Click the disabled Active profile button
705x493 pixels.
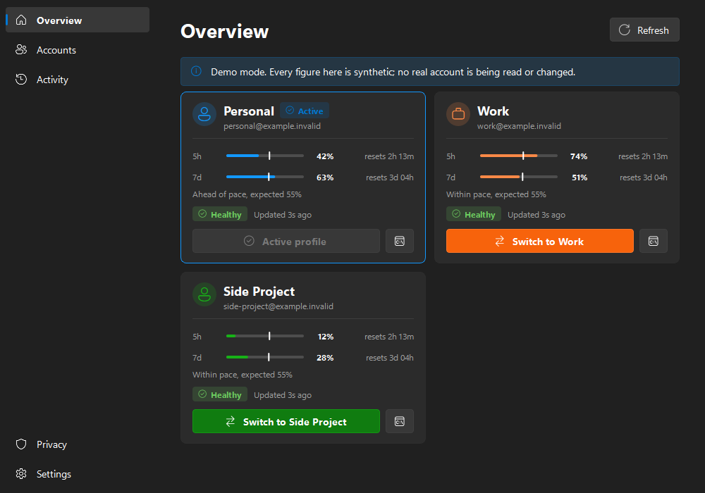[286, 241]
